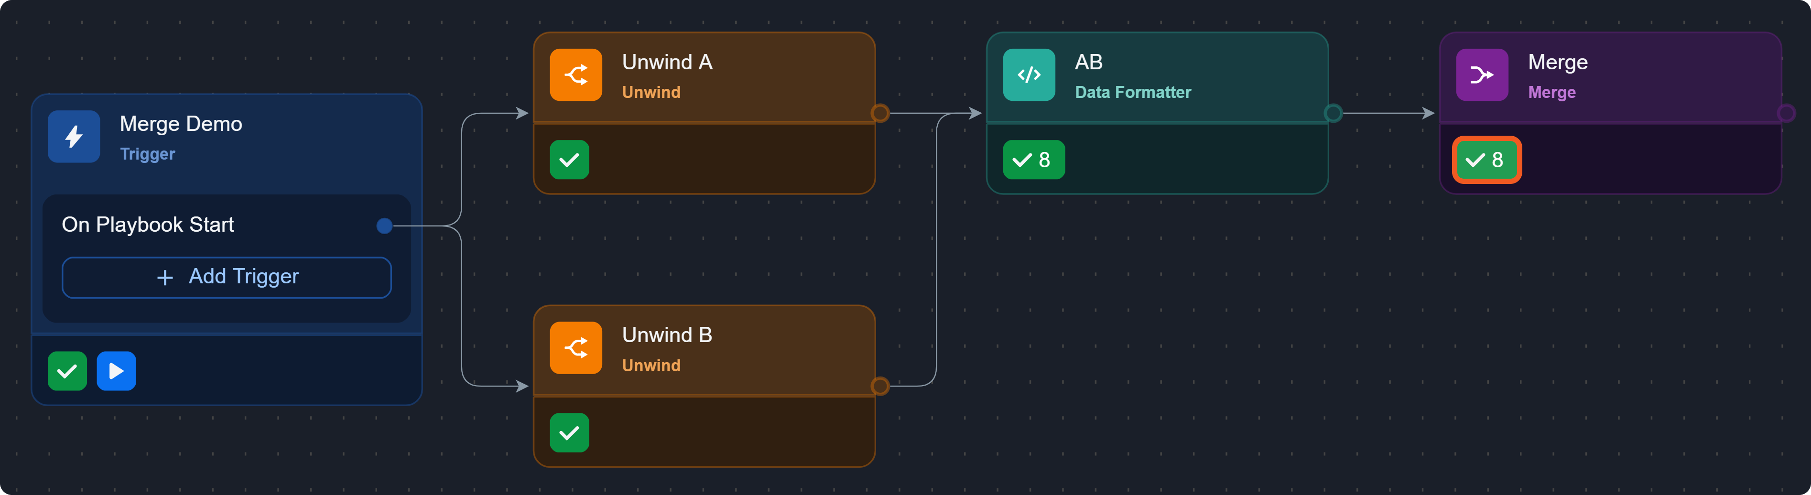Click the Merge Demo lightning trigger icon
Viewport: 1811px width, 495px height.
click(74, 136)
